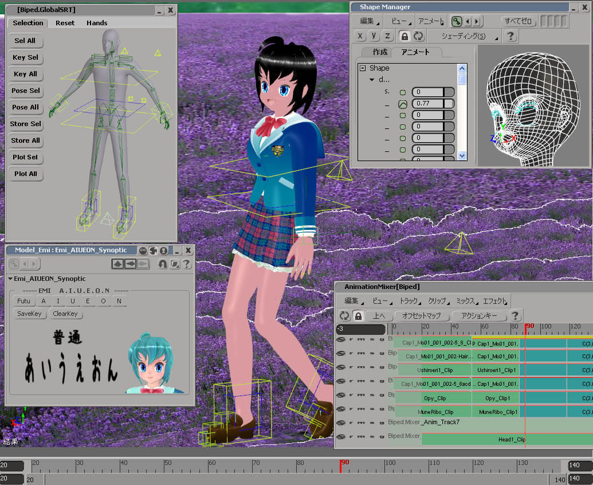Click the SaveKey button
The width and height of the screenshot is (593, 485).
[29, 314]
